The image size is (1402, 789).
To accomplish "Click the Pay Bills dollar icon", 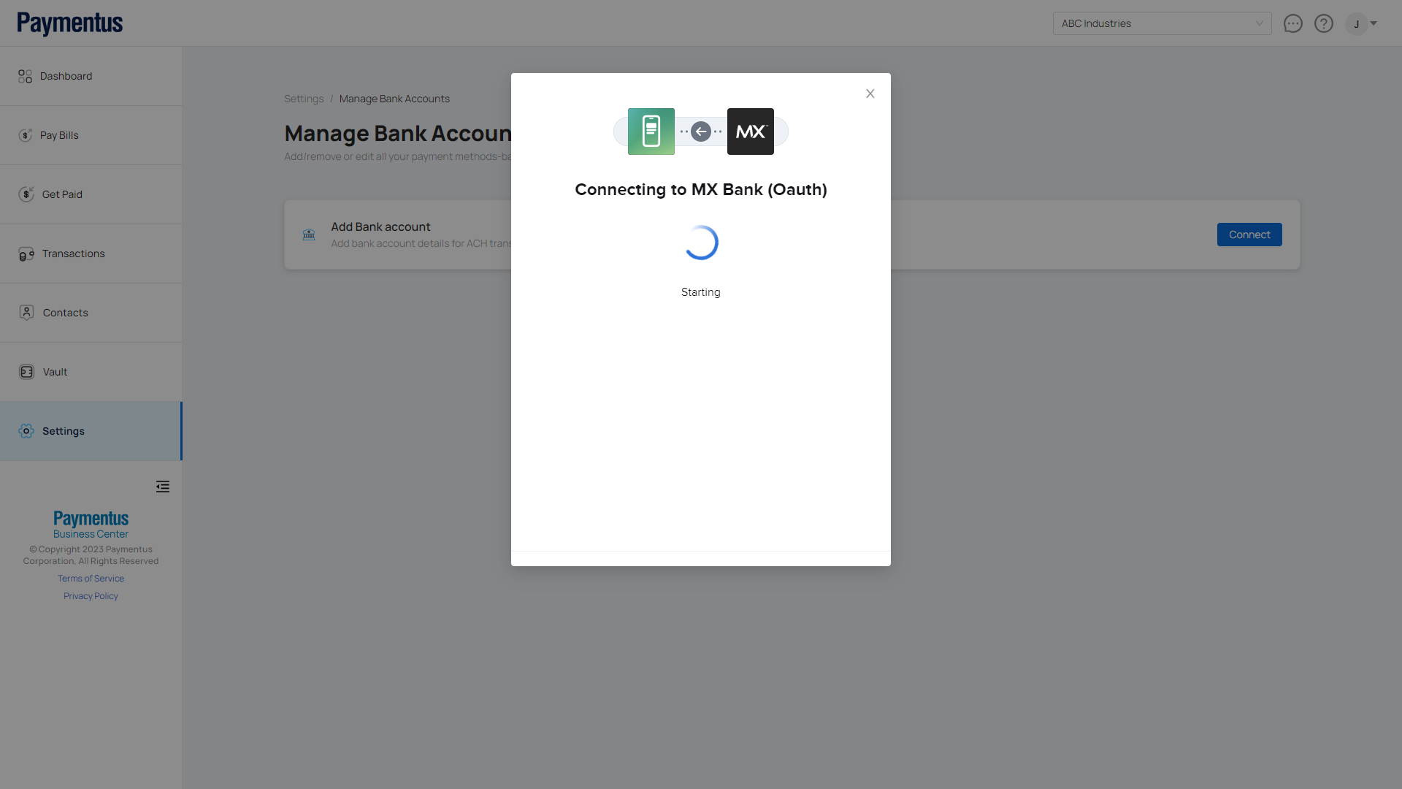I will pos(26,135).
